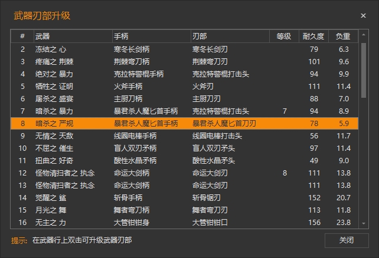This screenshot has width=379, height=258.
Task: Select the weapon row 扭曲之 好奇
Action: [184, 161]
